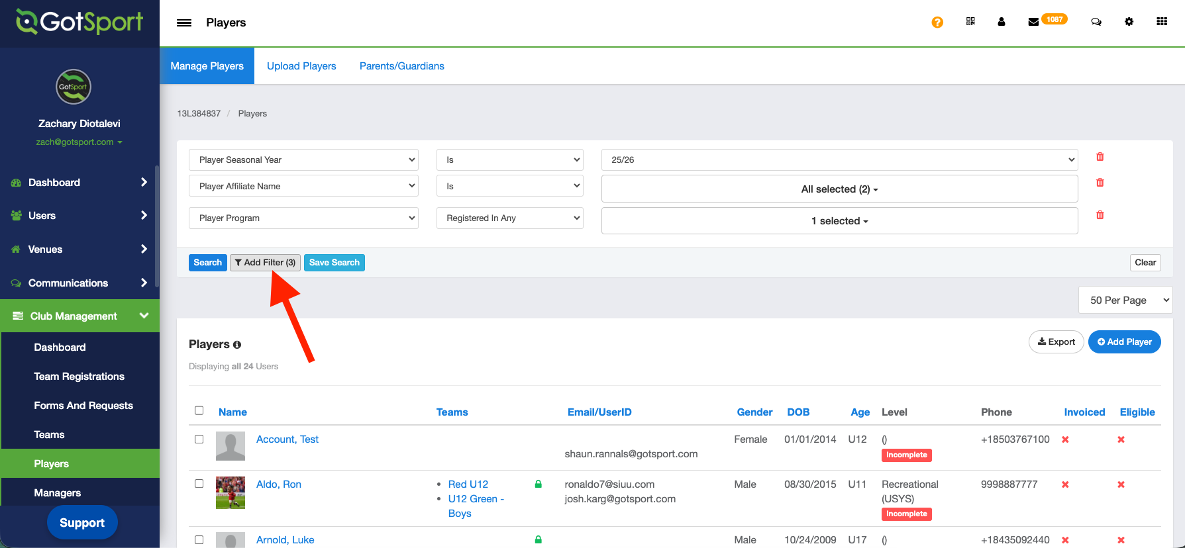Image resolution: width=1185 pixels, height=548 pixels.
Task: Delete the Player Program filter row
Action: pos(1100,215)
